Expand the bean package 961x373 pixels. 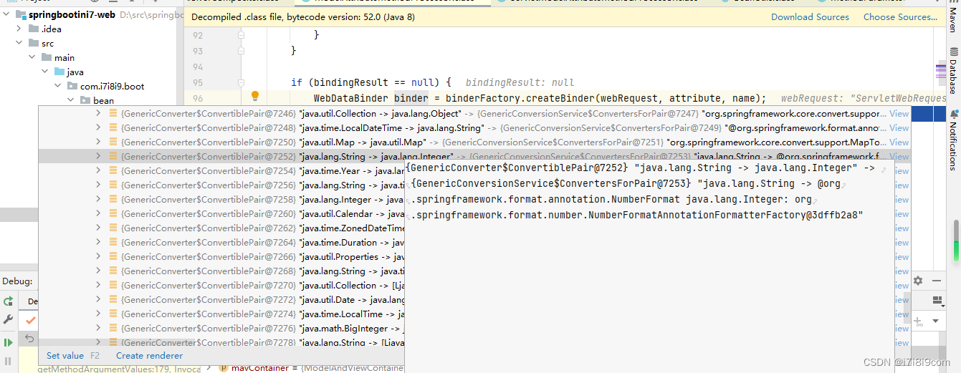(x=72, y=101)
